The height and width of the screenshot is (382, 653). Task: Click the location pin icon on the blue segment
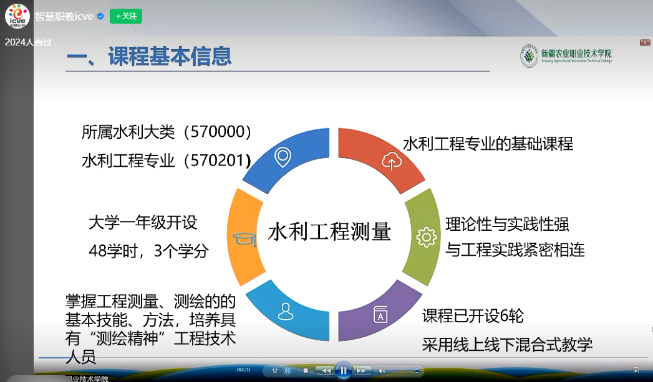coord(283,157)
